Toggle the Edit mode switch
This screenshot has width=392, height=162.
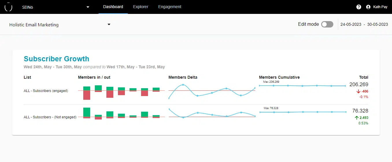tap(327, 24)
